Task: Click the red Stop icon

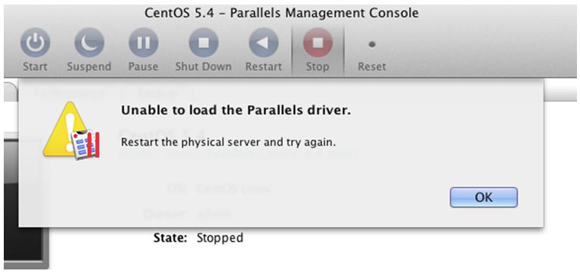Action: click(x=318, y=43)
